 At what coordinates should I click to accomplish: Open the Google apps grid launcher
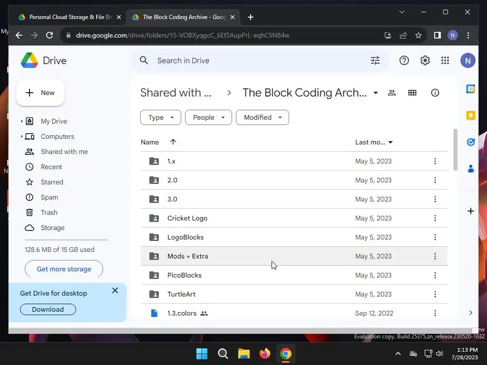pyautogui.click(x=445, y=60)
